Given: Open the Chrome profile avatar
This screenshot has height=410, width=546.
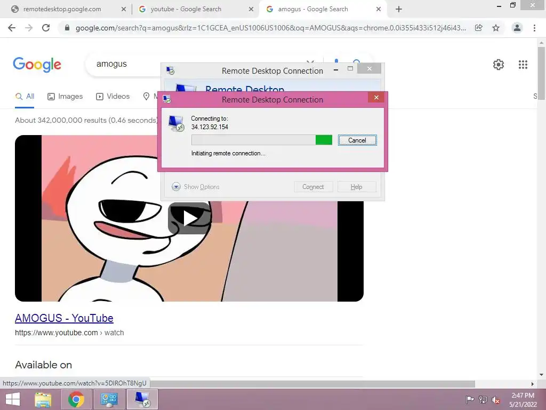Looking at the screenshot, I should (x=517, y=28).
